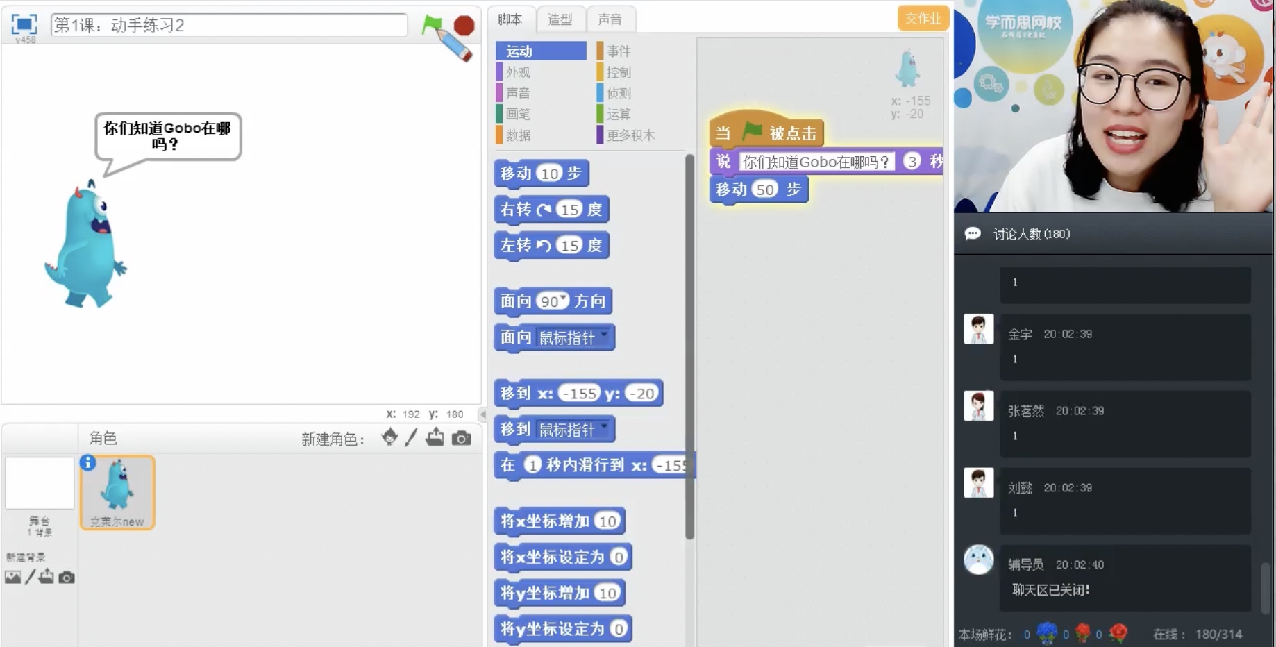Viewport: 1276px width, 647px height.
Task: Click the 讨论人数(180) header text
Action: pyautogui.click(x=1031, y=234)
